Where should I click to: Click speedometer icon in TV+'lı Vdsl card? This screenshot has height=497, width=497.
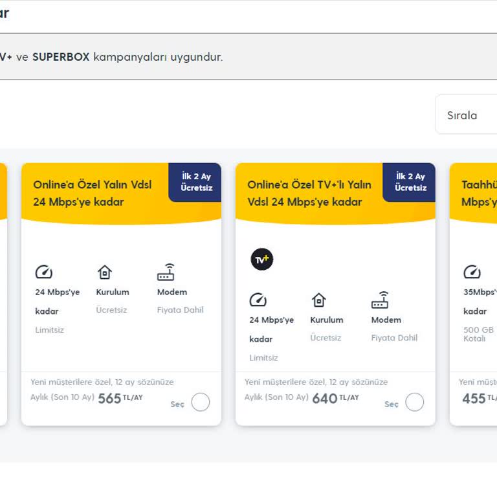(x=258, y=300)
